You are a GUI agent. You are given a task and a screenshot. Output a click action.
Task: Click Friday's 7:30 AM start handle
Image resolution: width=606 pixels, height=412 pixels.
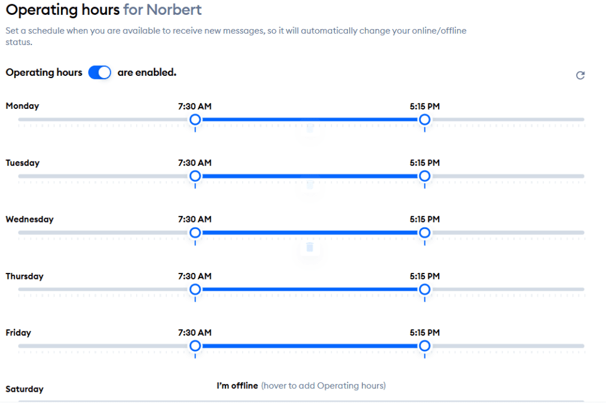coord(195,346)
